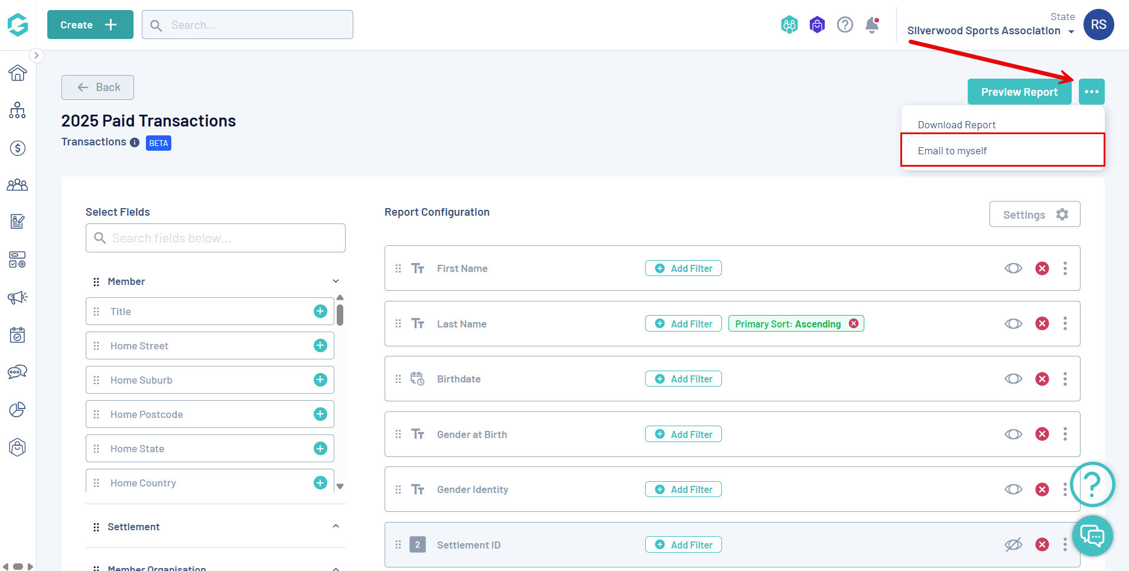
Task: Toggle visibility eye for First Name field
Action: point(1013,268)
